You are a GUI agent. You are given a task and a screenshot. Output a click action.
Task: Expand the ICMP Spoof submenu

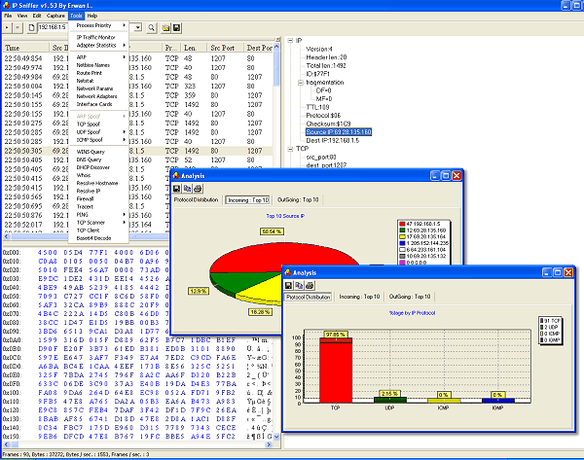click(98, 140)
